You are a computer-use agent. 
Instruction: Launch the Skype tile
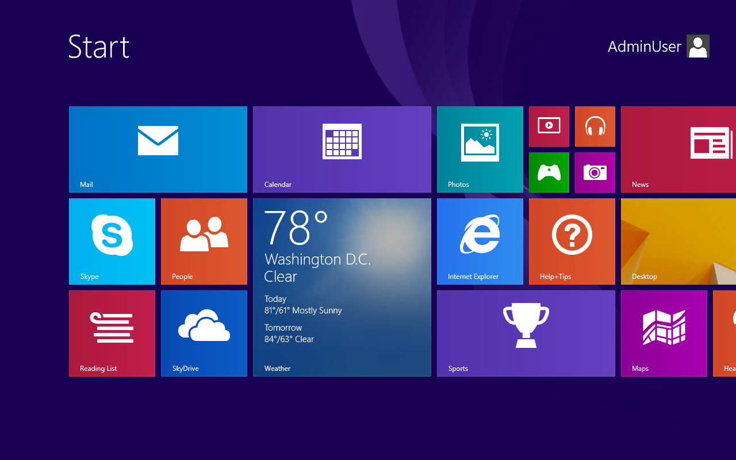112,241
